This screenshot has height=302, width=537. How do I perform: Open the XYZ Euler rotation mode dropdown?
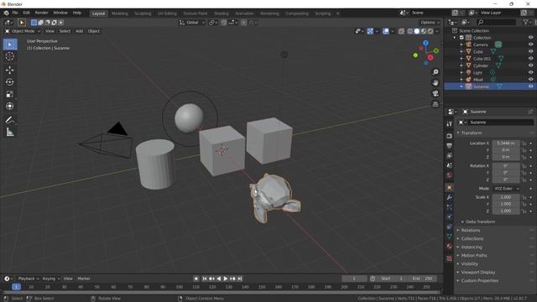click(506, 189)
